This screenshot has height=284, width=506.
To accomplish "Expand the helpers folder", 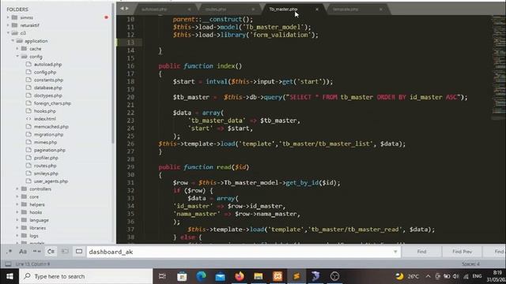I will pyautogui.click(x=17, y=204).
